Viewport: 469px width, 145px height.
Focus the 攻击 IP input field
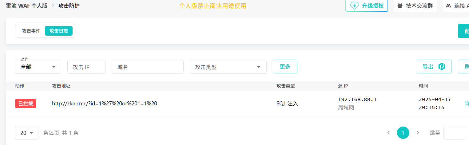(x=86, y=67)
